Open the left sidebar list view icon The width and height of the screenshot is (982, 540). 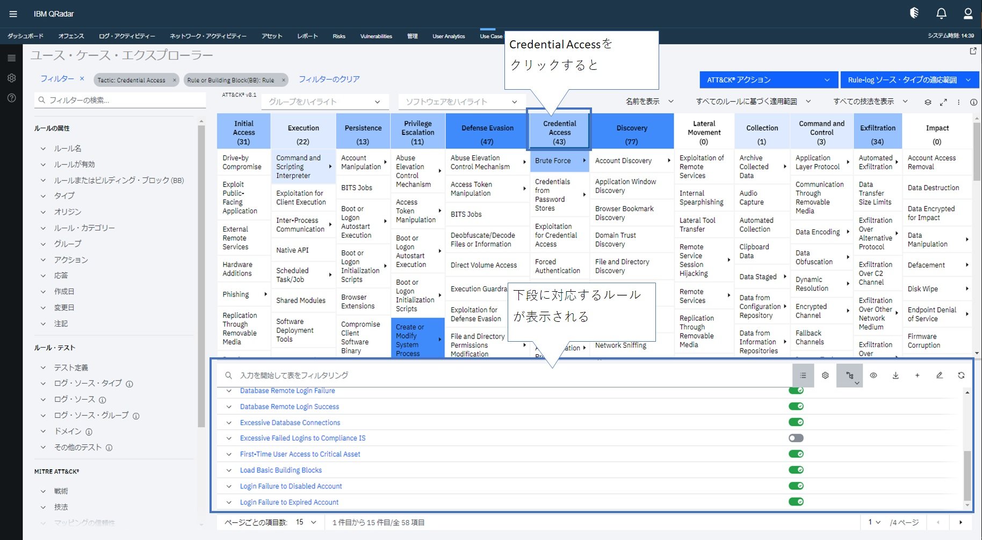[x=11, y=58]
